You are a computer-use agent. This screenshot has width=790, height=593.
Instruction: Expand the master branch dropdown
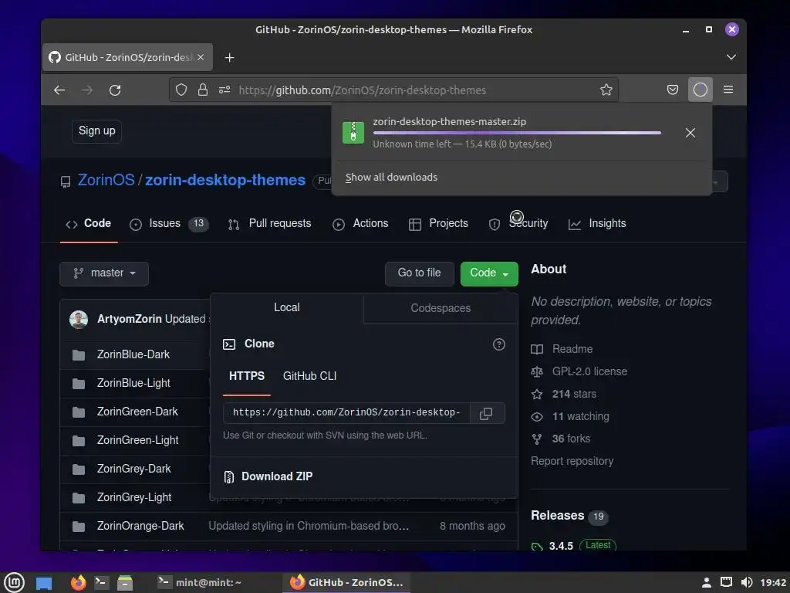(x=104, y=274)
